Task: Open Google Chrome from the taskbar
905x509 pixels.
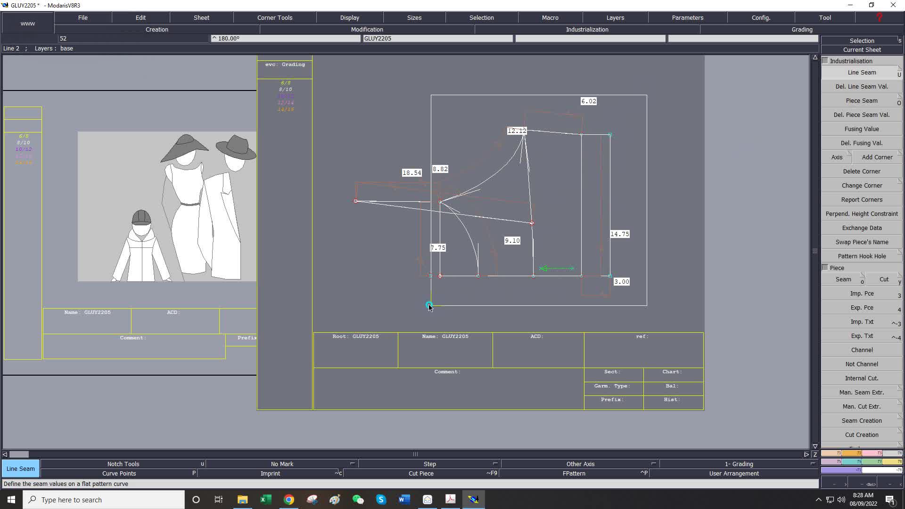Action: (288, 500)
